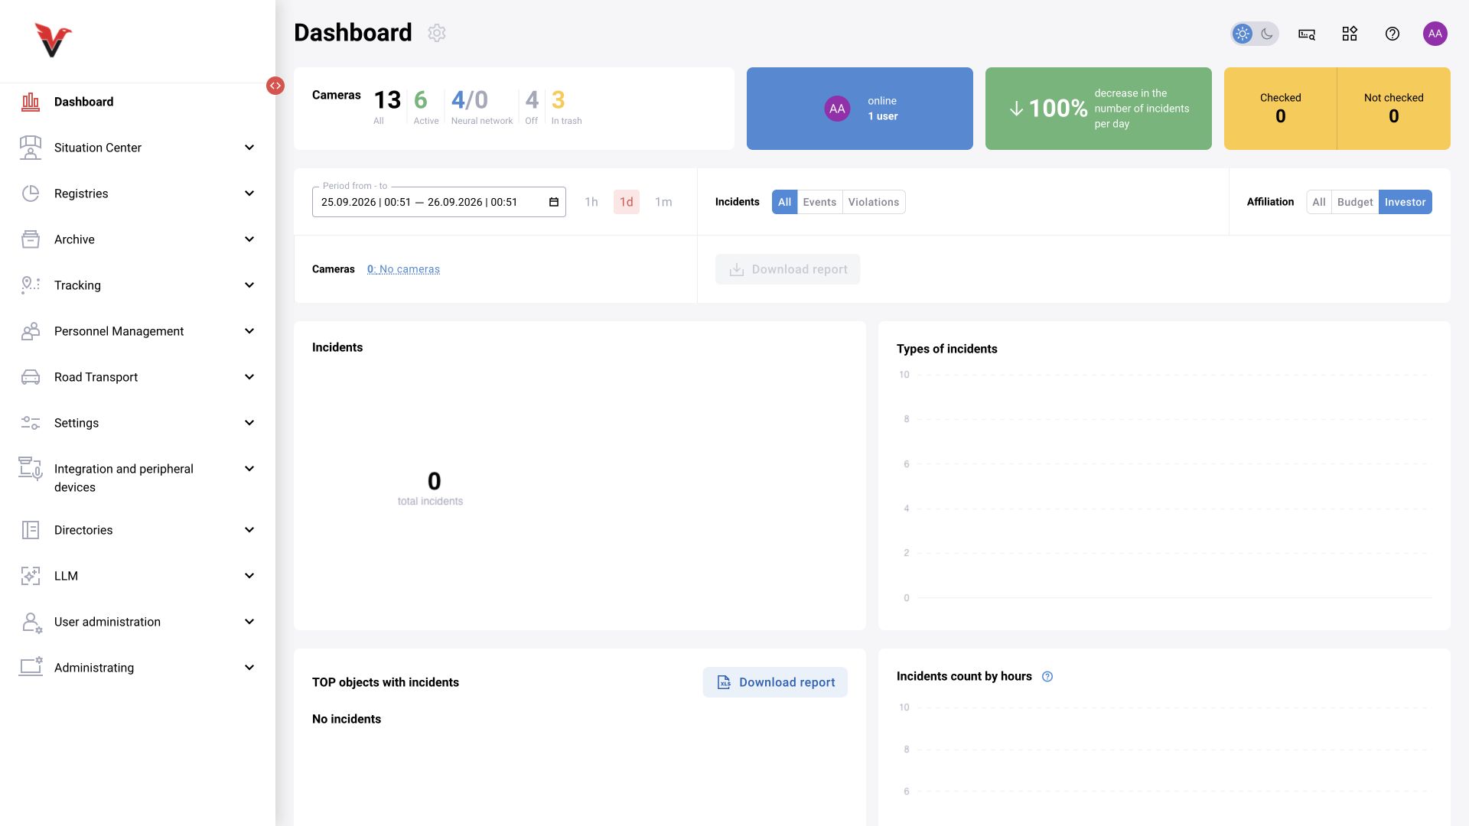Expand Administrating chevron
This screenshot has width=1469, height=826.
coord(249,668)
